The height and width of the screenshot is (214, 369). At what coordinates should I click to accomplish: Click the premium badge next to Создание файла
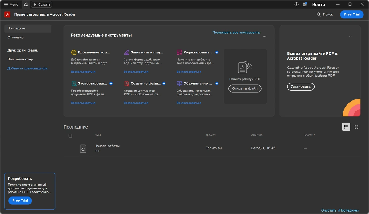(x=164, y=84)
